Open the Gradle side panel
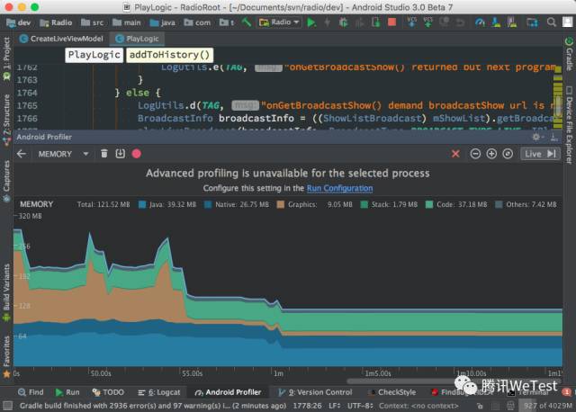The width and height of the screenshot is (576, 412). [569, 54]
